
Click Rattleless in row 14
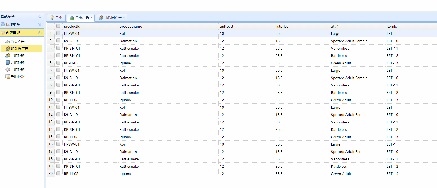click(339, 129)
